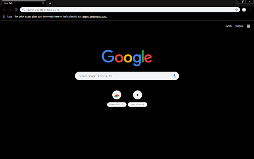Open the Google apps grid
This screenshot has height=159, width=254.
248,26
